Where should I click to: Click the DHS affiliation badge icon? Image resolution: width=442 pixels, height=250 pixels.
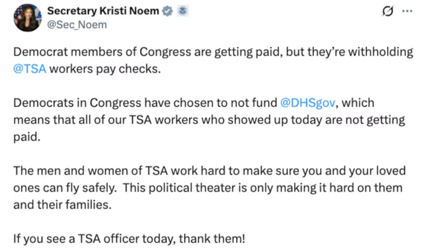[183, 11]
